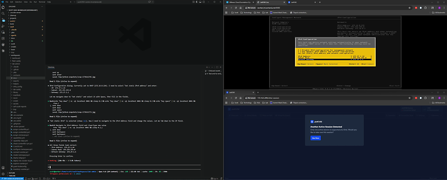Collapse the workspaces folder
The height and width of the screenshot is (180, 447).
click(15, 55)
